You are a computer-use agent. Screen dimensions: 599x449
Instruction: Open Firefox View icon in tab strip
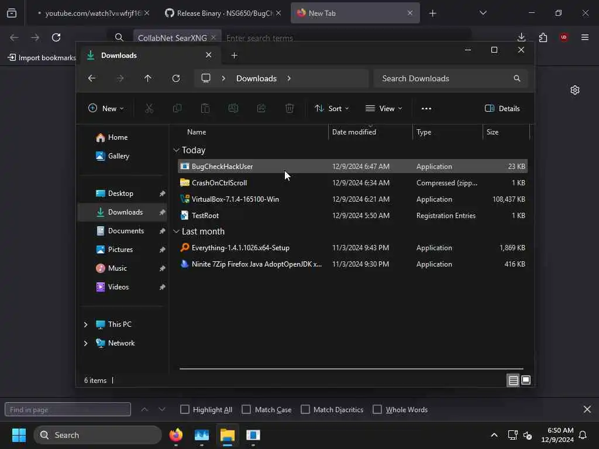pos(12,13)
